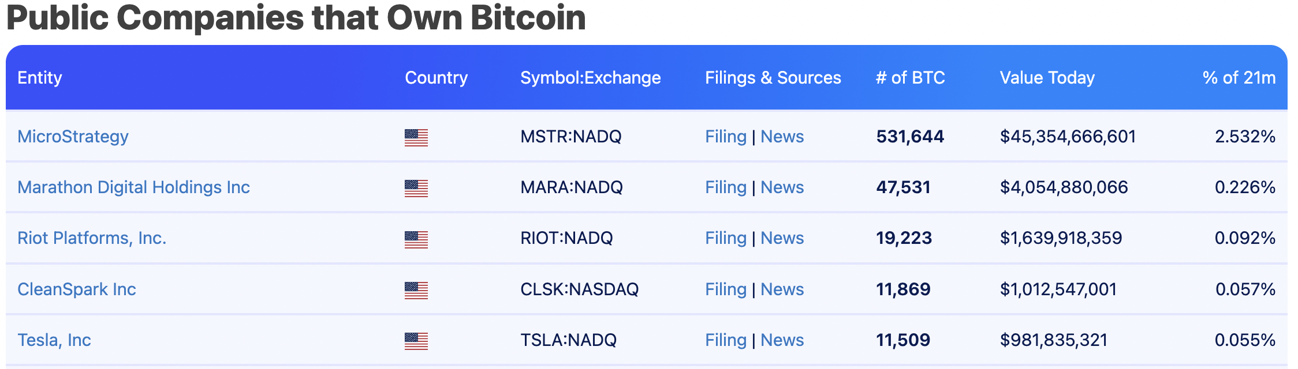Viewport: 1298px width, 369px height.
Task: Open the Filing link for CleanSpark
Action: coord(726,289)
